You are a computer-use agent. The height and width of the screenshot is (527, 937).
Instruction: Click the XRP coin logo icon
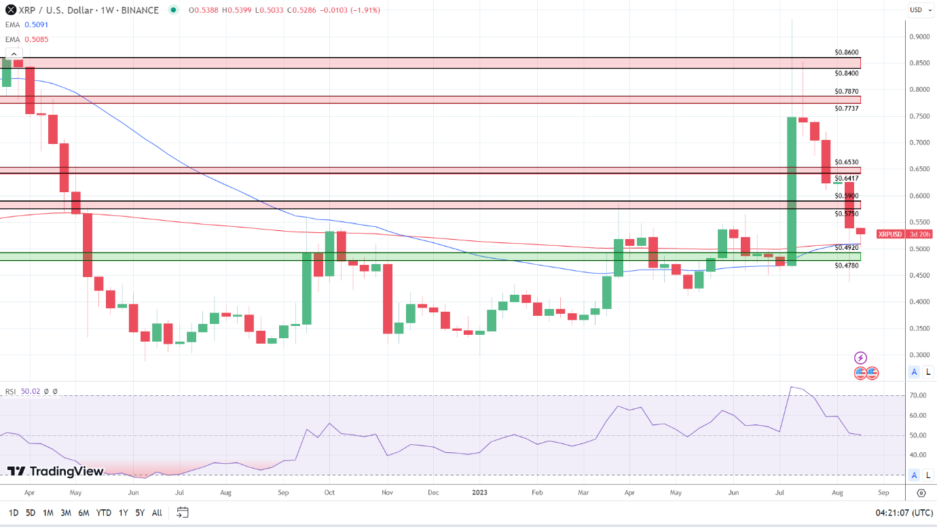point(11,10)
